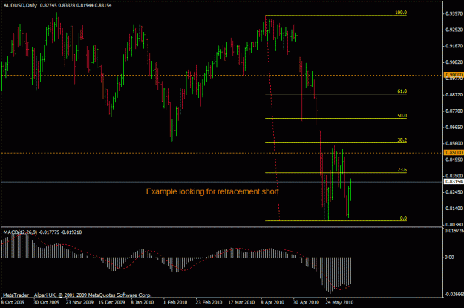Select the 0.0 Fibonacci level label
Screen dimensions: 464x308
(x=403, y=217)
